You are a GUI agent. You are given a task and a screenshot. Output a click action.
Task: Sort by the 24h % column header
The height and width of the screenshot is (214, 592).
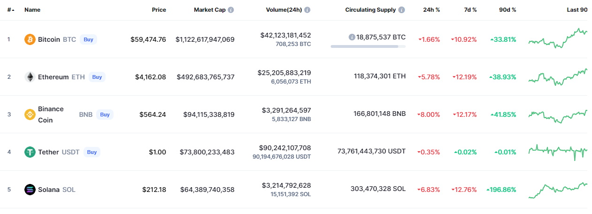(x=431, y=10)
